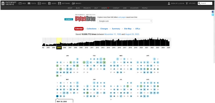Open the January 17 snapshot
This screenshot has height=103, width=215.
pos(61,69)
